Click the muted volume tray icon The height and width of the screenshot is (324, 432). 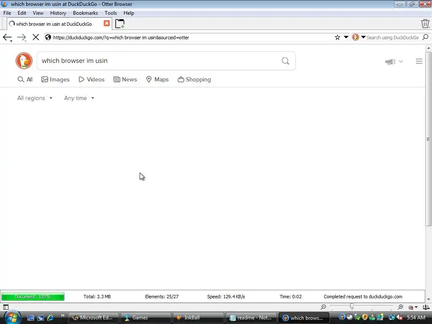(400, 318)
